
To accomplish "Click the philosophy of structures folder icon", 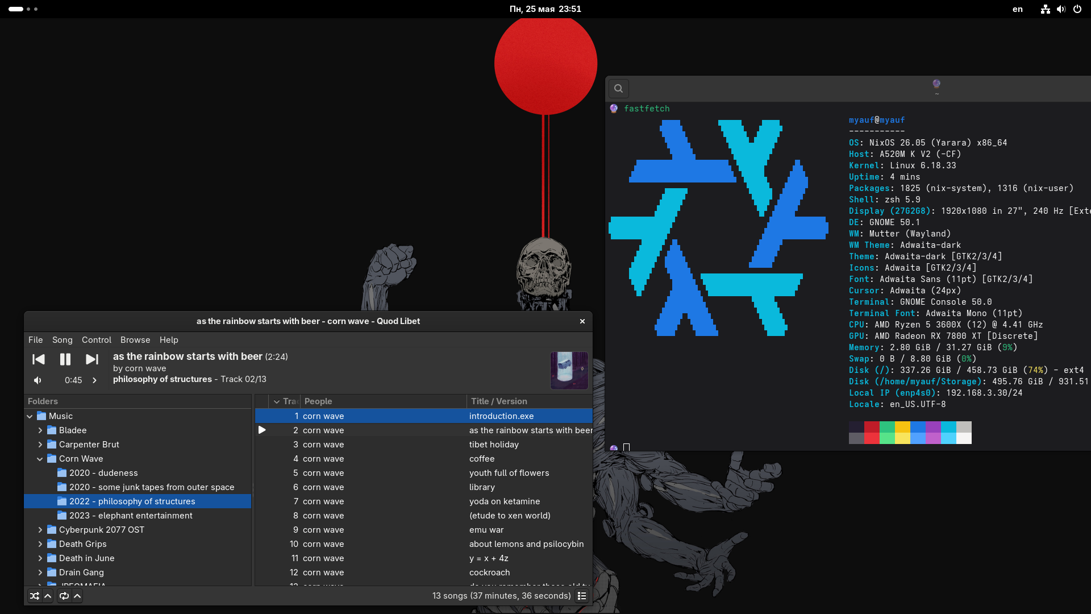I will coord(62,501).
